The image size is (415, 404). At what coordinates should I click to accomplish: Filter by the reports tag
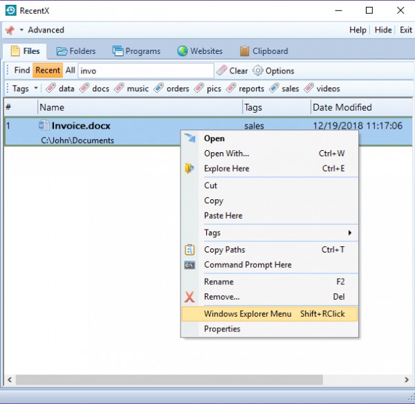pos(245,89)
